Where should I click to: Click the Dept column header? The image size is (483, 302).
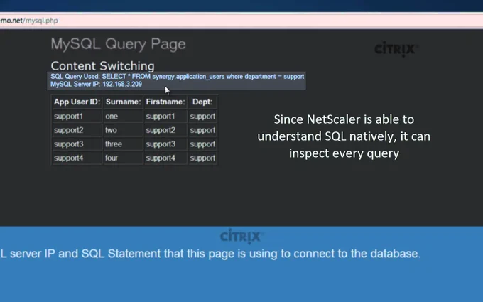(202, 102)
